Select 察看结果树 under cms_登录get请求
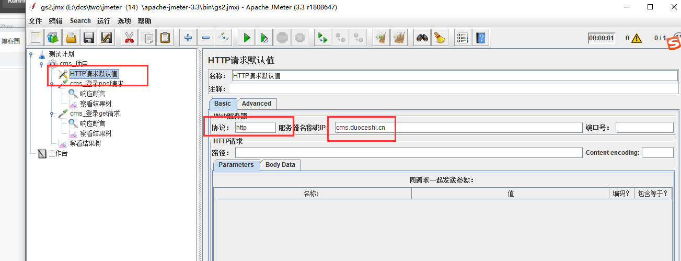Screen dimensions: 681x261 click(96, 133)
